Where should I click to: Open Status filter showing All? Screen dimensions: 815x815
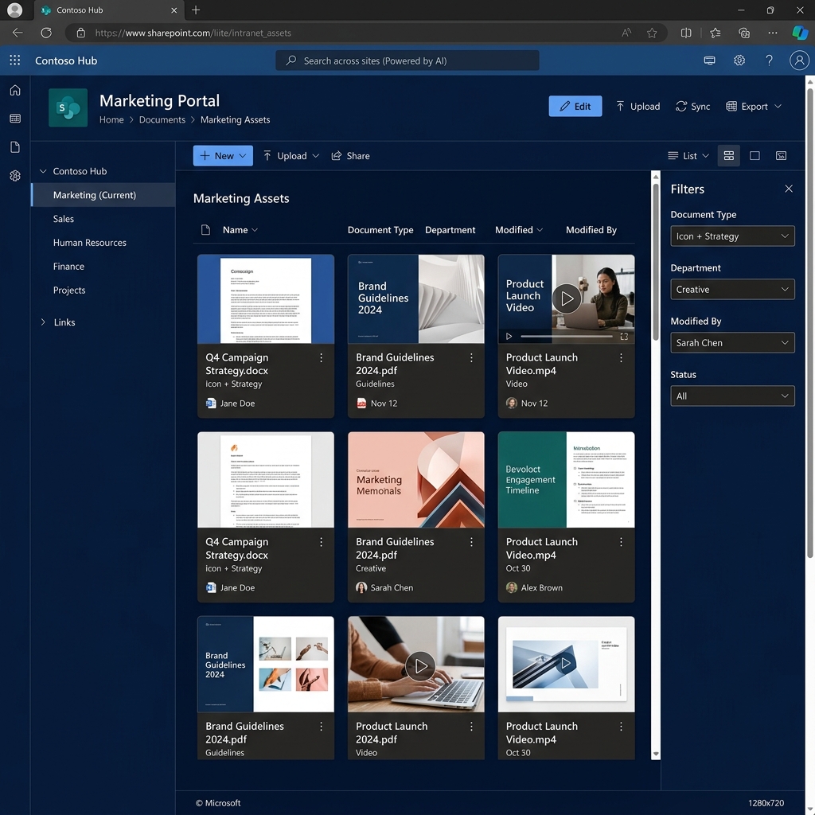732,396
